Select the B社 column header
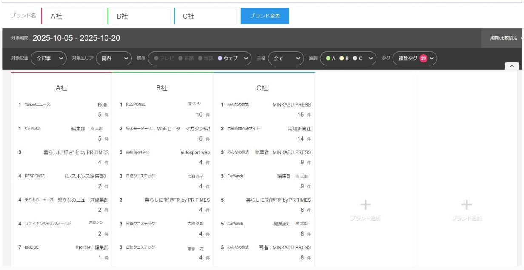Screen dimensions: 524x270 click(x=162, y=88)
